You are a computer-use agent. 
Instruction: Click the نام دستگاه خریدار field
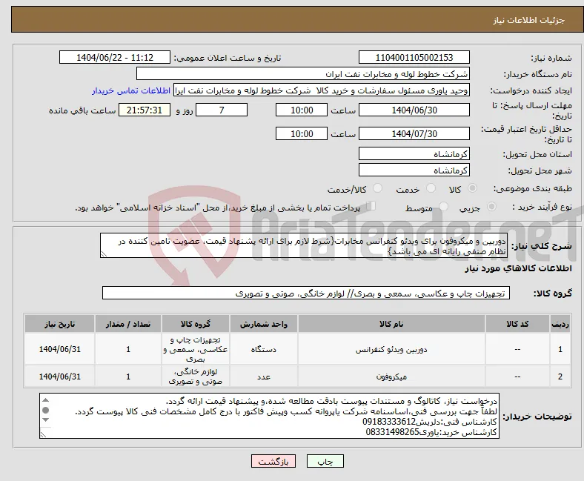303,74
